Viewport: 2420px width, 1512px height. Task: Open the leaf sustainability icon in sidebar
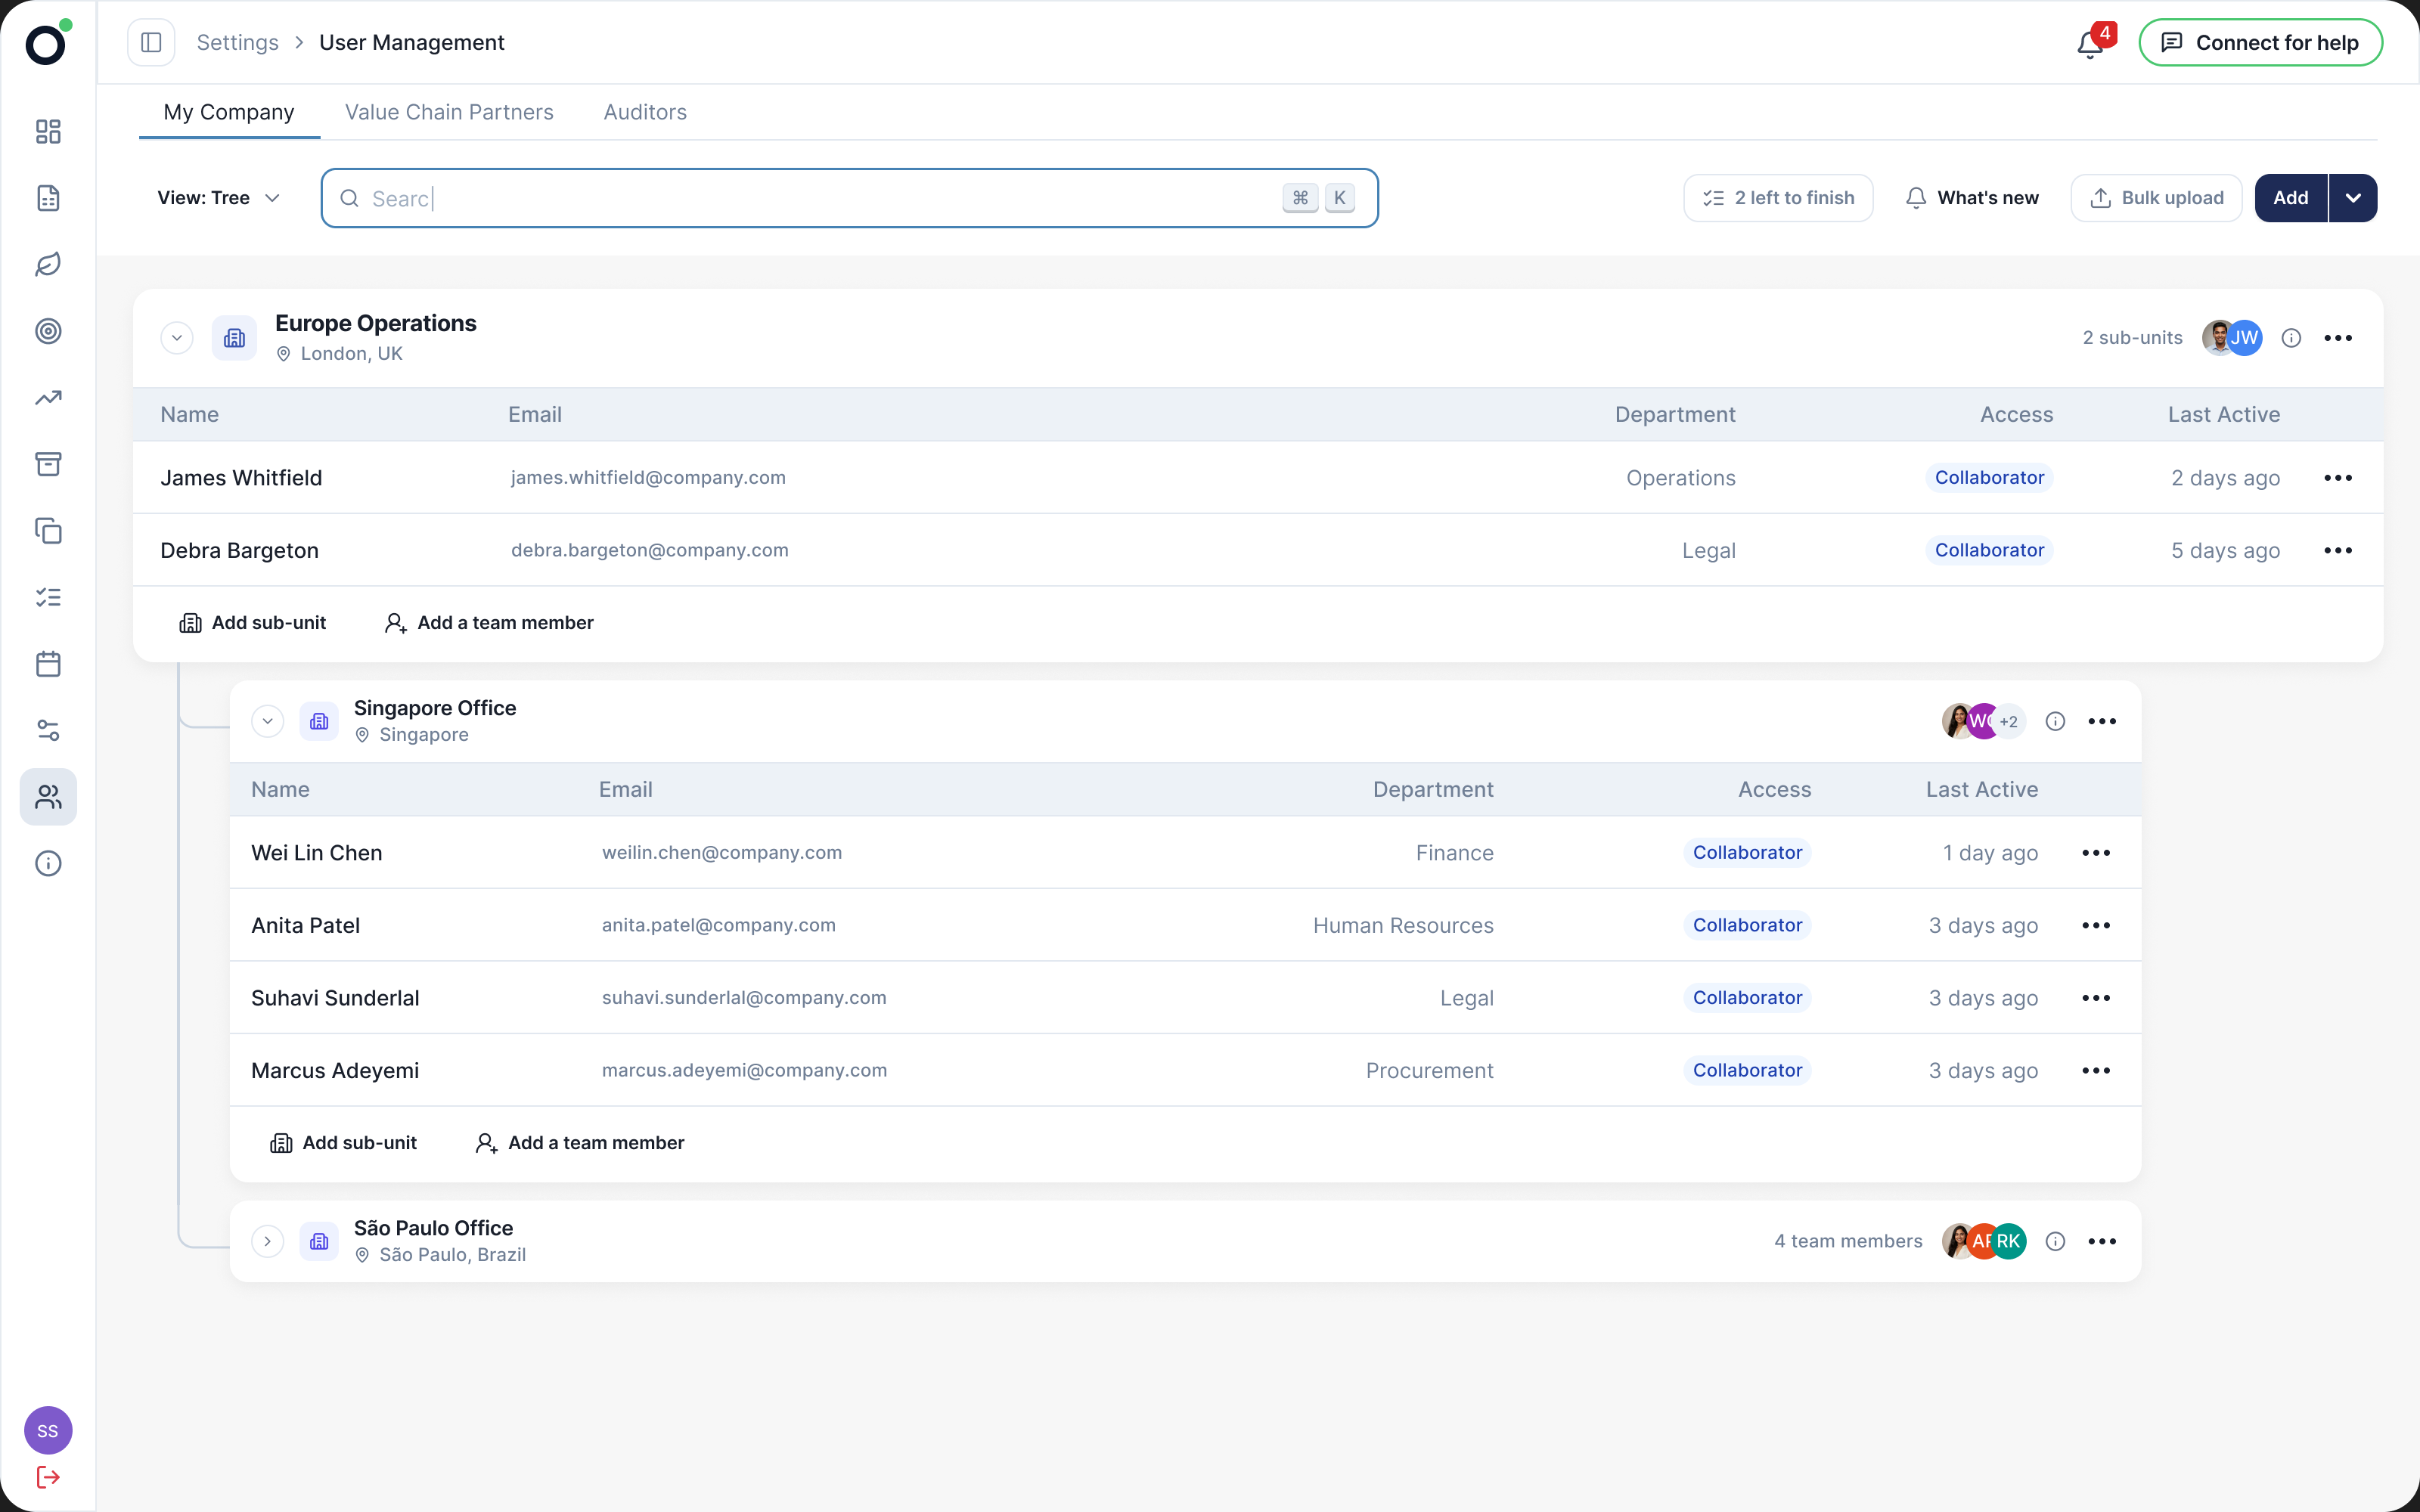[x=48, y=265]
